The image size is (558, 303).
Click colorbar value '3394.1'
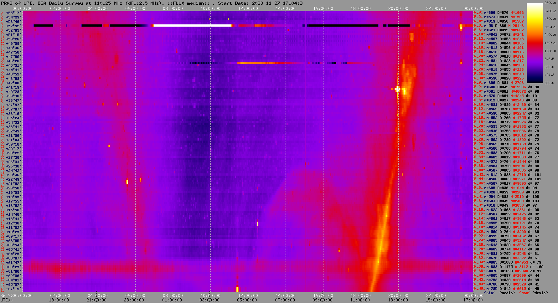pyautogui.click(x=550, y=27)
